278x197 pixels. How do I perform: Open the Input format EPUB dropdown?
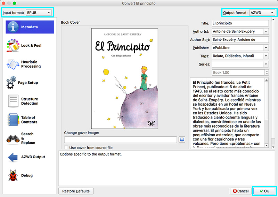coord(39,13)
